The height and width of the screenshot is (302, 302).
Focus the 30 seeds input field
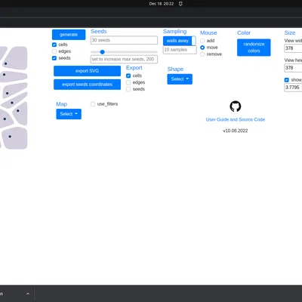coord(124,40)
